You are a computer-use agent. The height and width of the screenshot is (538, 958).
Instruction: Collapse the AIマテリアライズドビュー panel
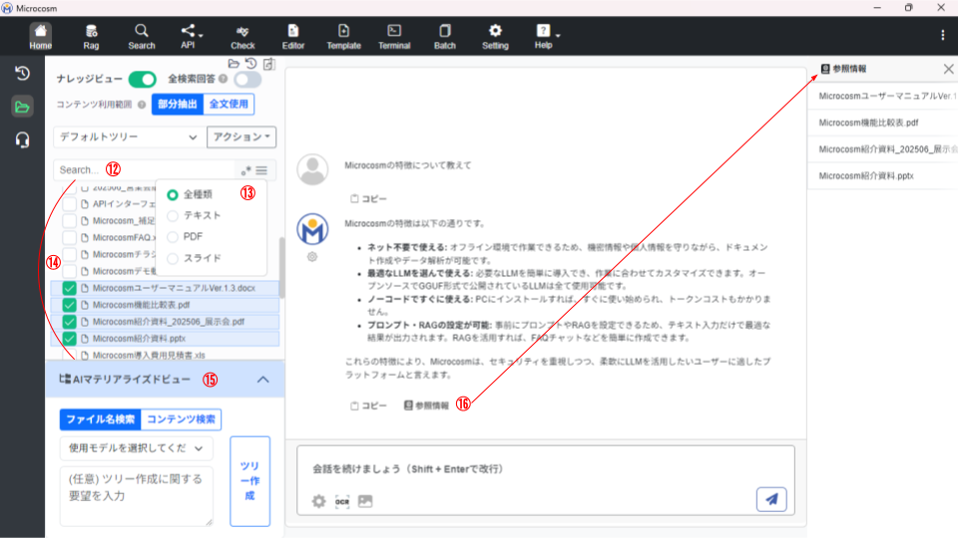point(262,380)
